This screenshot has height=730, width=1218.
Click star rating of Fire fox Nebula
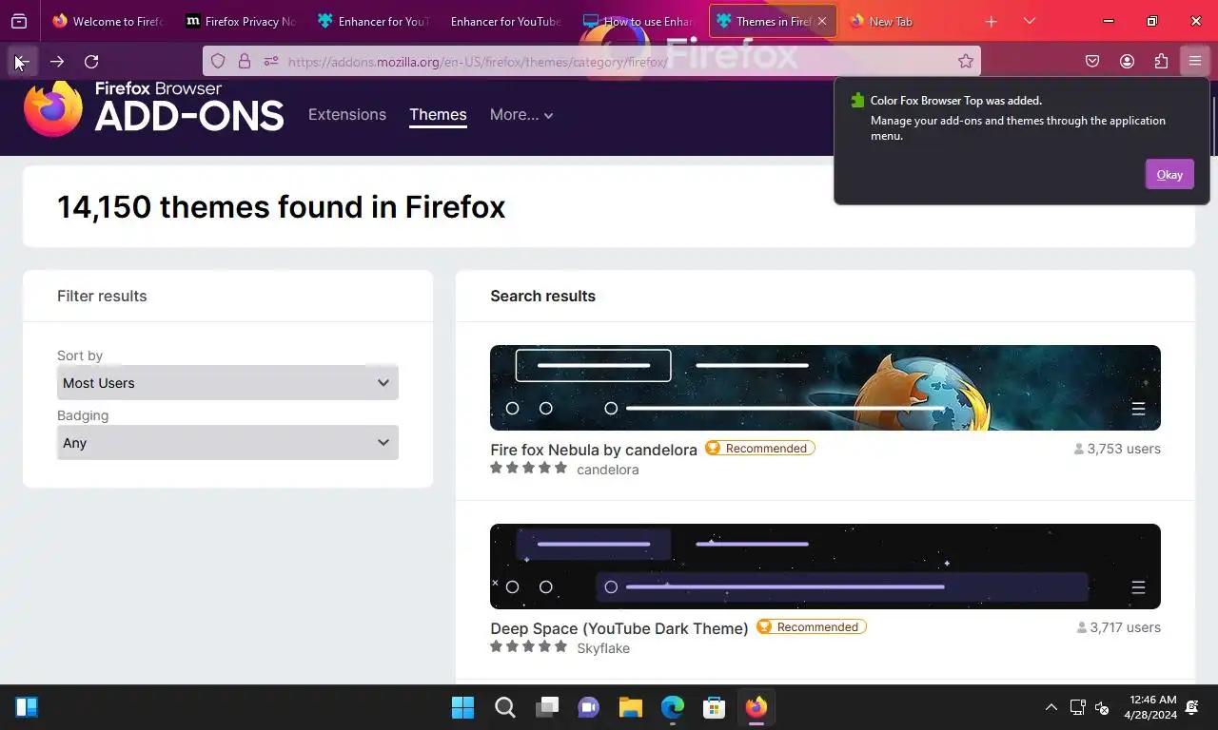[x=528, y=468]
